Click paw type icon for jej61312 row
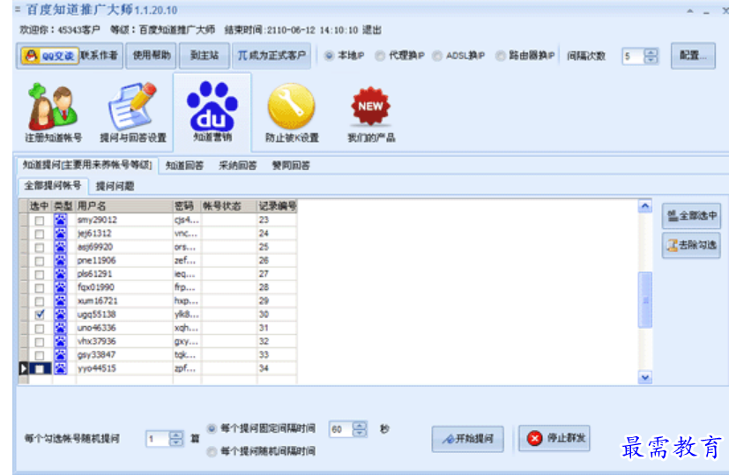Screen dimensions: 729x475 coord(61,234)
